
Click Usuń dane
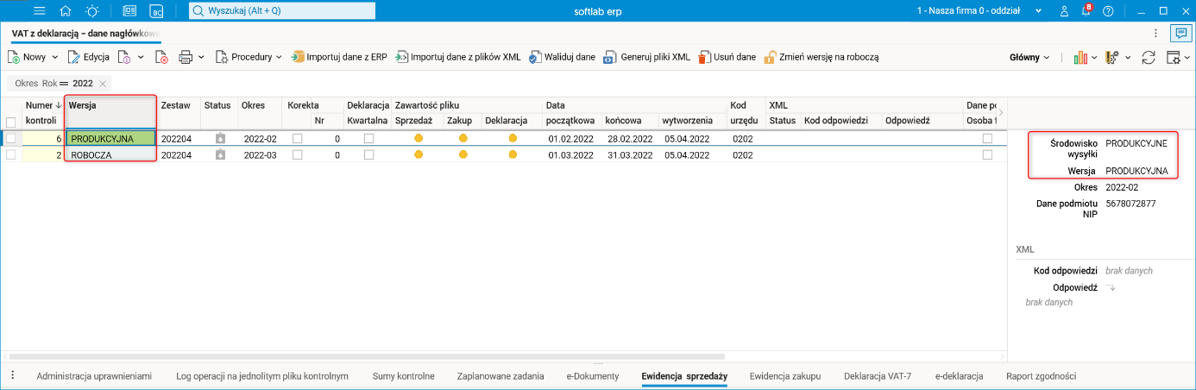(727, 57)
